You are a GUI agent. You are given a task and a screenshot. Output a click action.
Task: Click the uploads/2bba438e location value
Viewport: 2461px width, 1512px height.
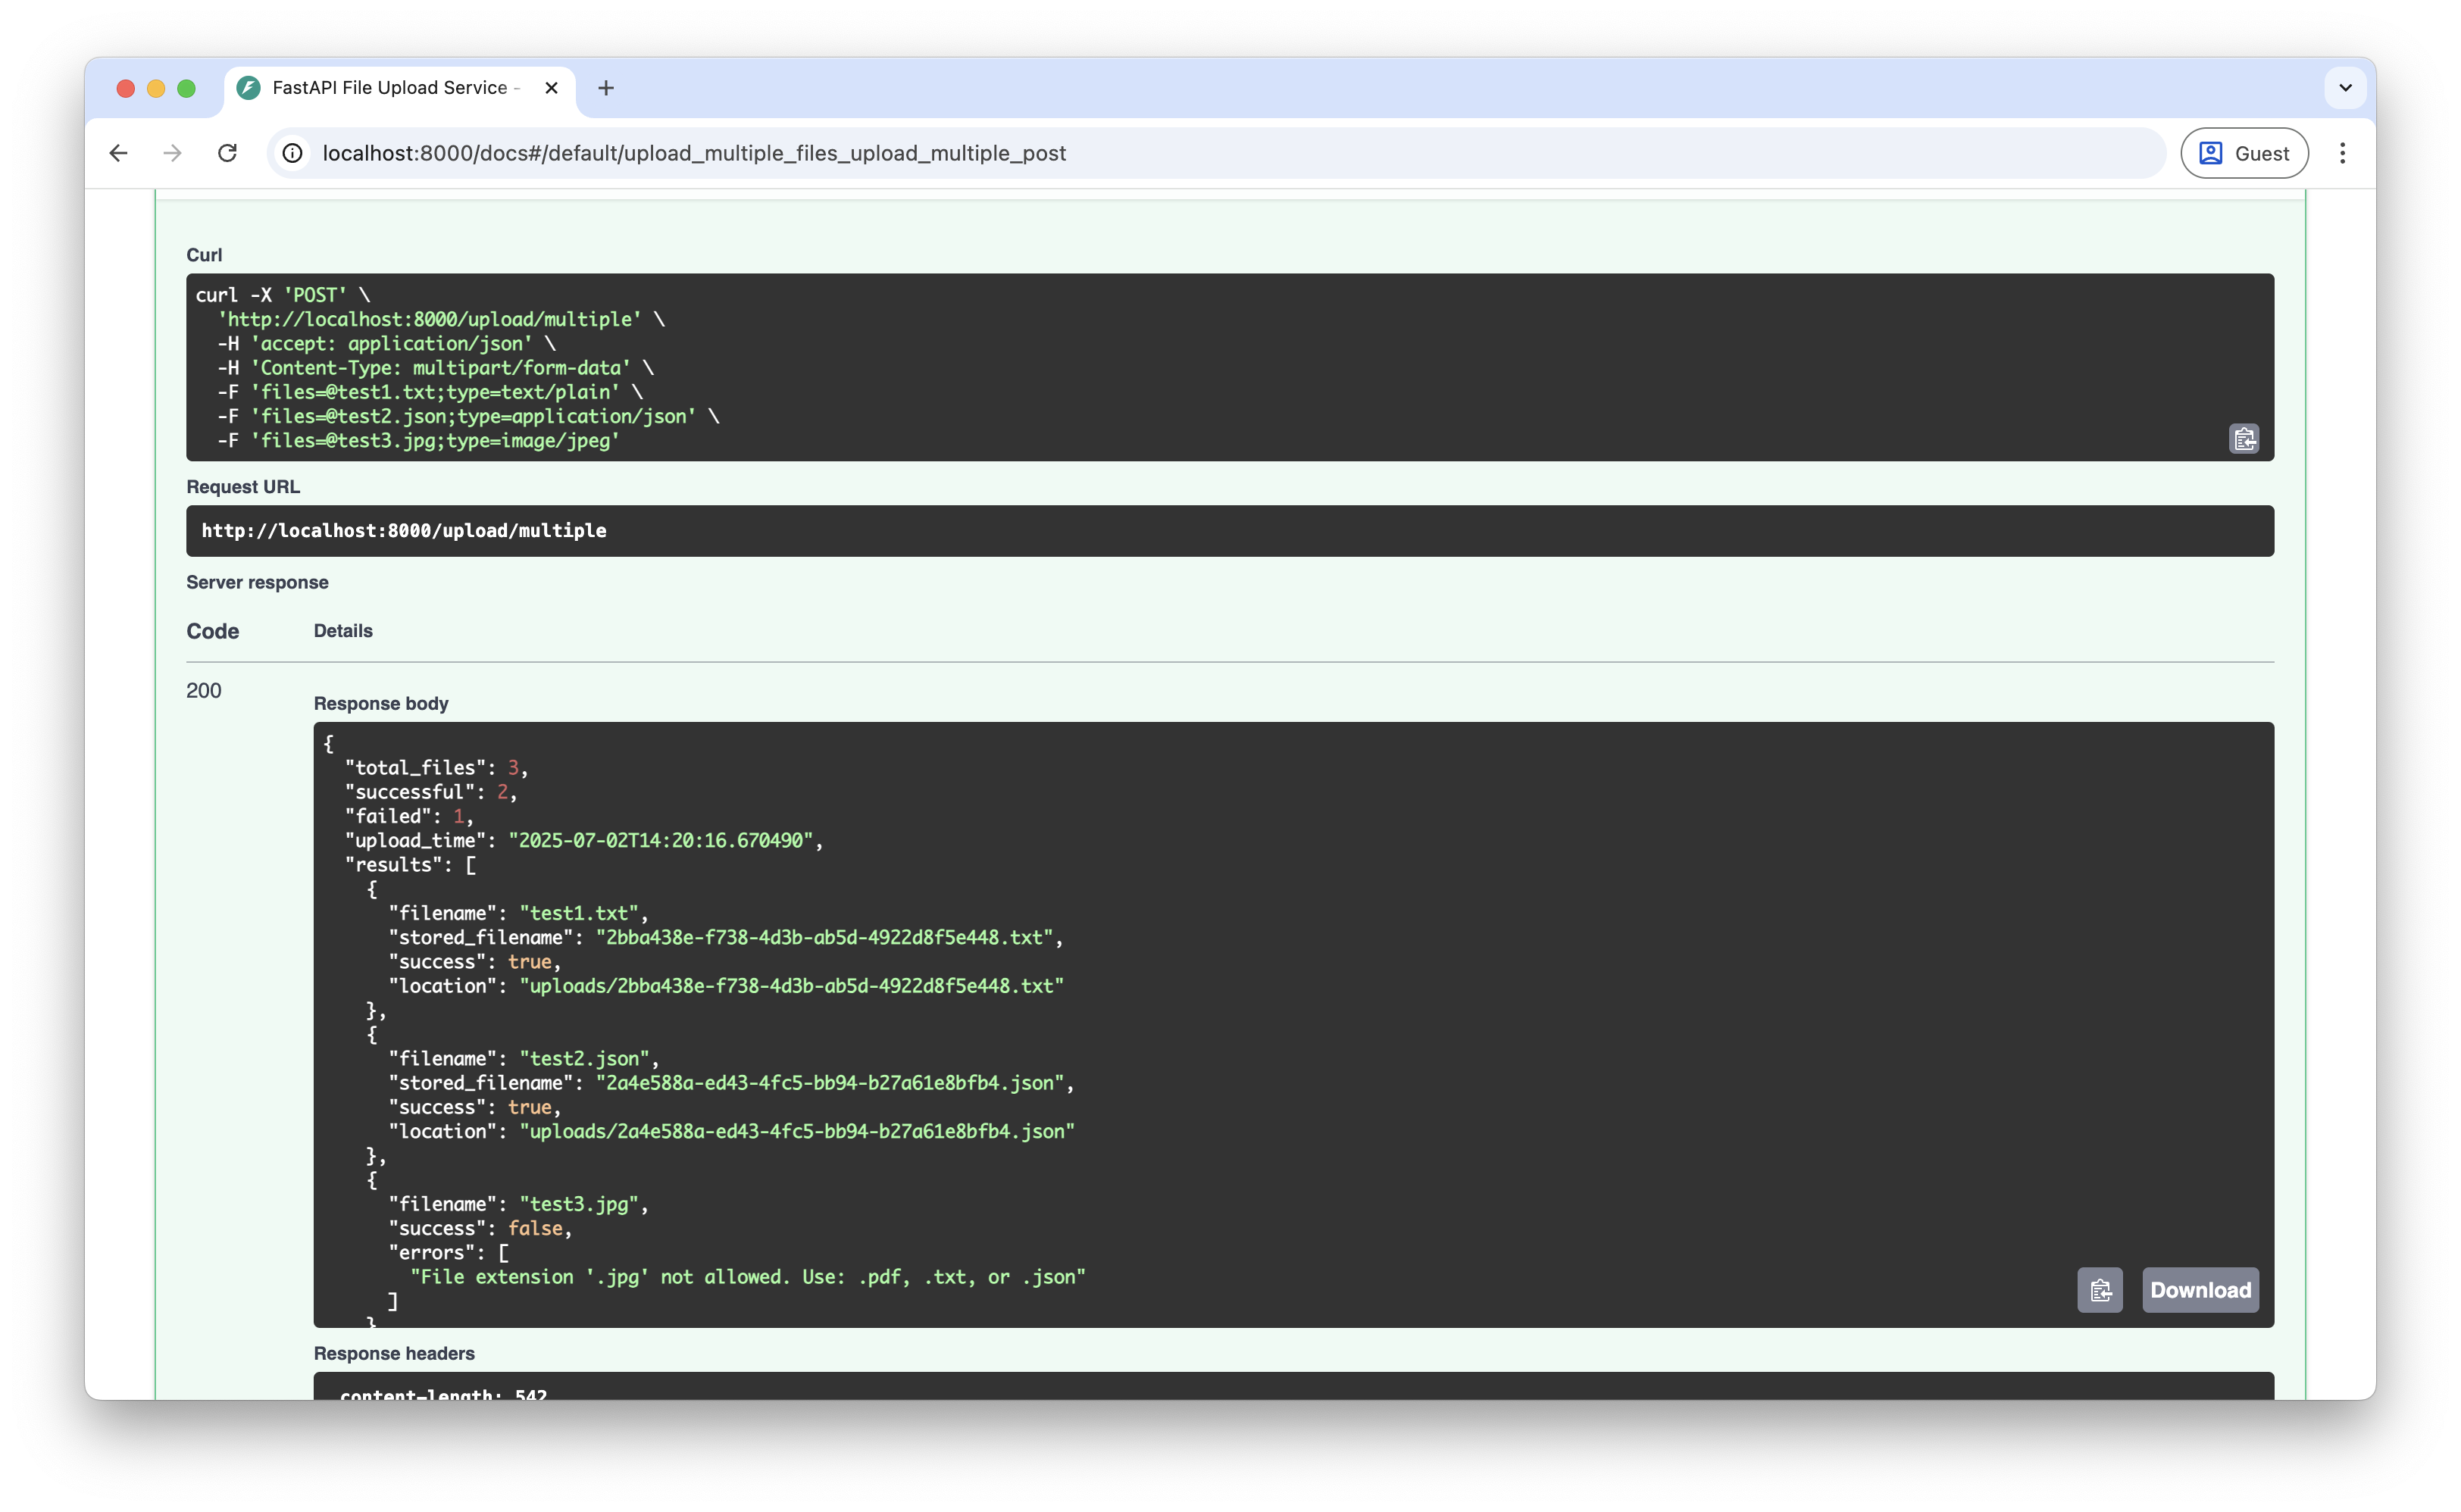pyautogui.click(x=791, y=986)
